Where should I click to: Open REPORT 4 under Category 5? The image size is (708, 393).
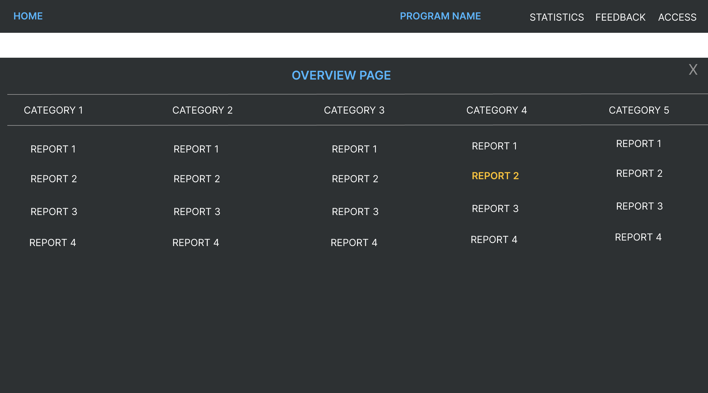(x=638, y=237)
